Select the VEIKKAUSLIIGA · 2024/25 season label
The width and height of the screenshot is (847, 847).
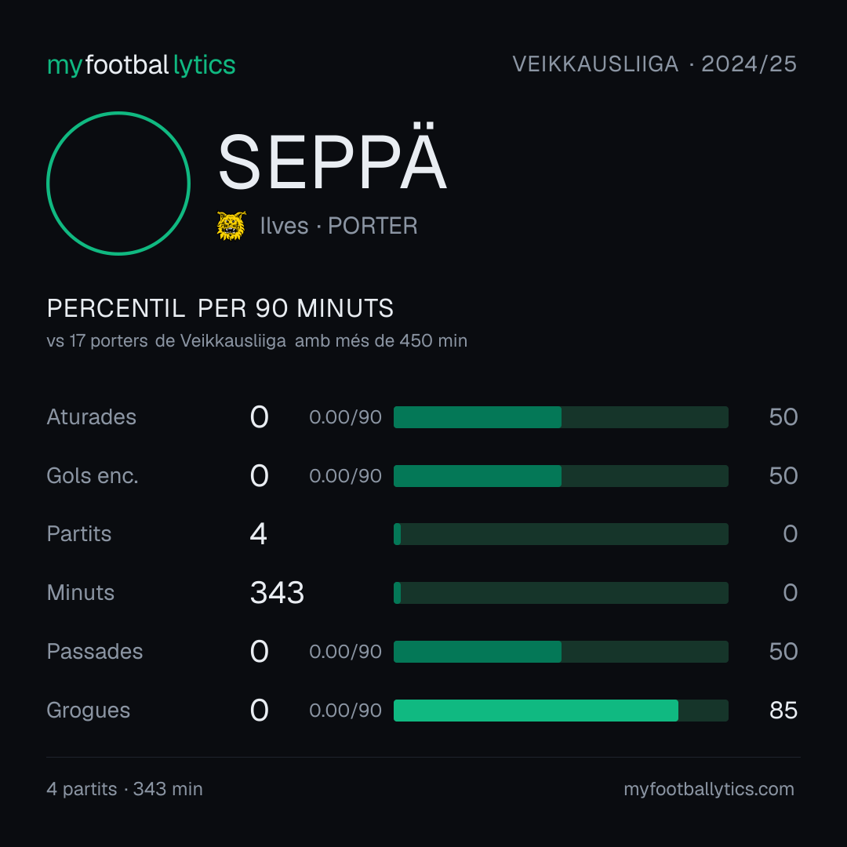[x=654, y=64]
